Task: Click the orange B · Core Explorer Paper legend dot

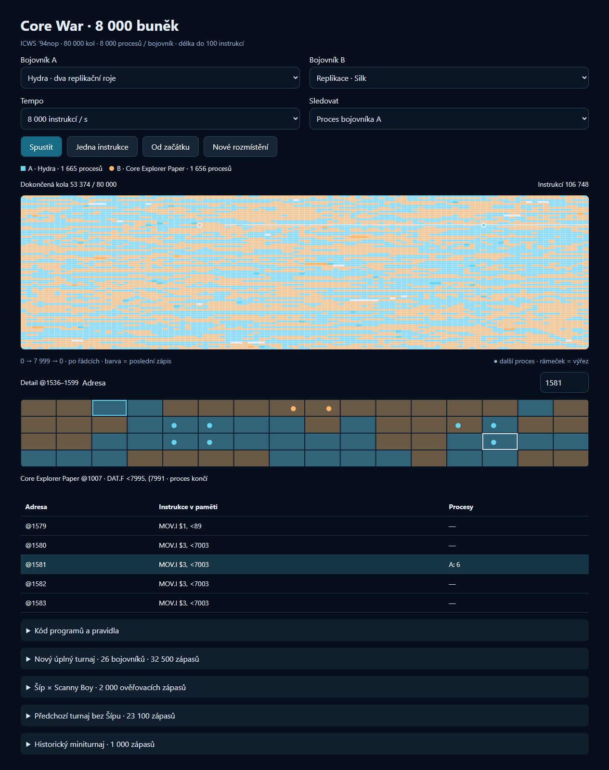Action: [x=112, y=168]
